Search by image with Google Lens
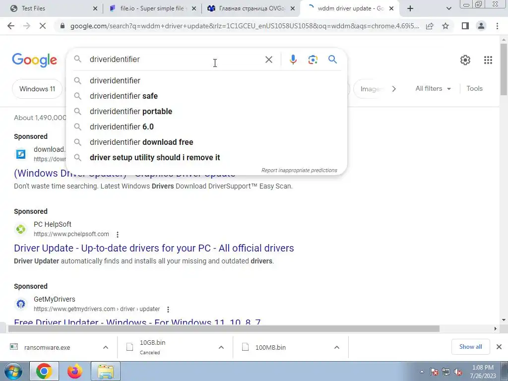 [x=313, y=60]
